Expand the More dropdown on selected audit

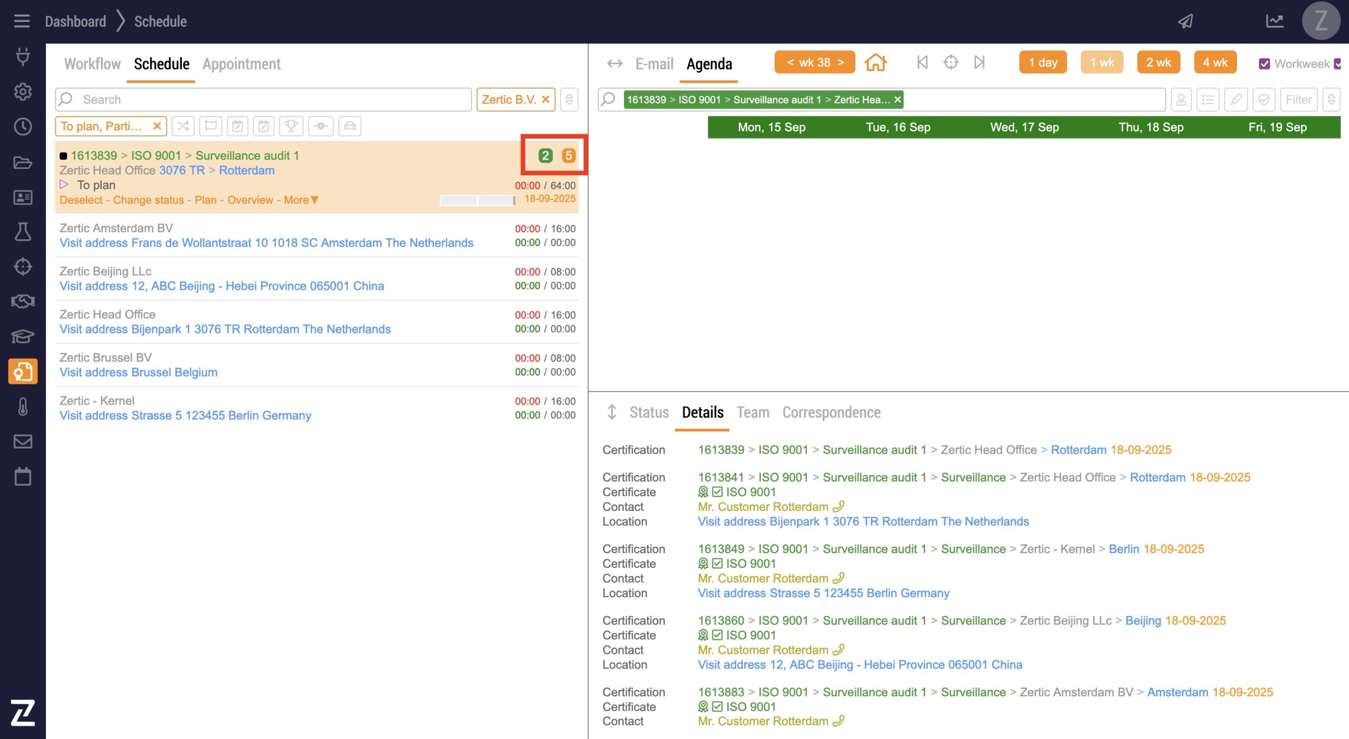301,200
